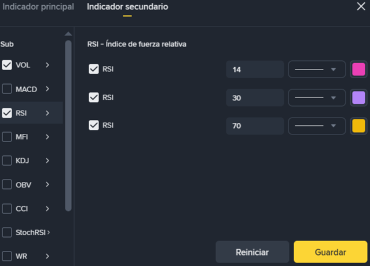Screen dimensions: 370x266
Task: Uncheck the VOL indicator checkbox
Action: click(7, 65)
